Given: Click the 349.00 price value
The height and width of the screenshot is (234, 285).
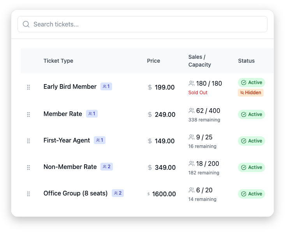Looking at the screenshot, I should pos(165,167).
